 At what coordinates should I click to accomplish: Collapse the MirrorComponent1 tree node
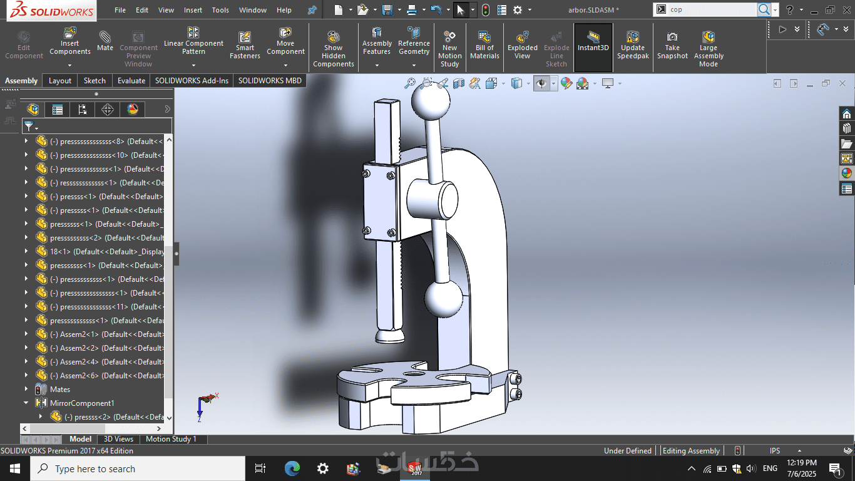[26, 403]
